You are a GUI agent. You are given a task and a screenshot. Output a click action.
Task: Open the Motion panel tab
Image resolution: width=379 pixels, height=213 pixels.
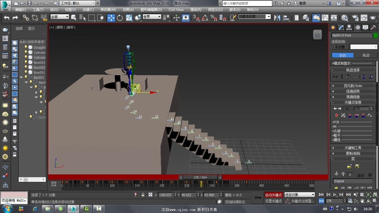point(357,28)
